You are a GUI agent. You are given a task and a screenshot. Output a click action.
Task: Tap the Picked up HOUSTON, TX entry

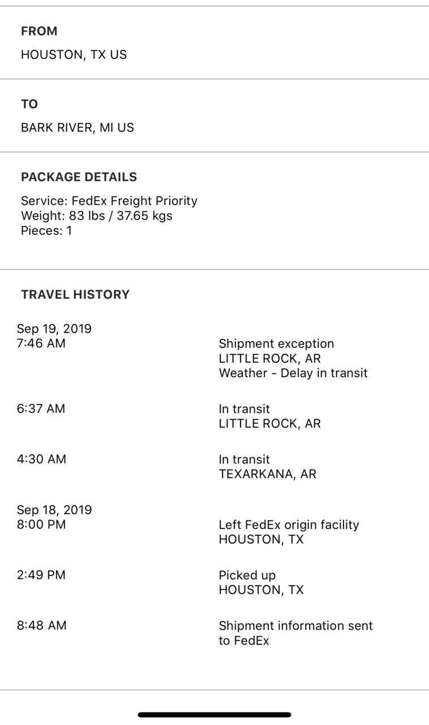point(261,582)
